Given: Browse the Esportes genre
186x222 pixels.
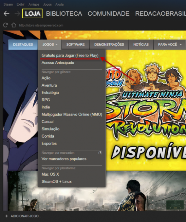Looking at the screenshot, I should (49, 144).
